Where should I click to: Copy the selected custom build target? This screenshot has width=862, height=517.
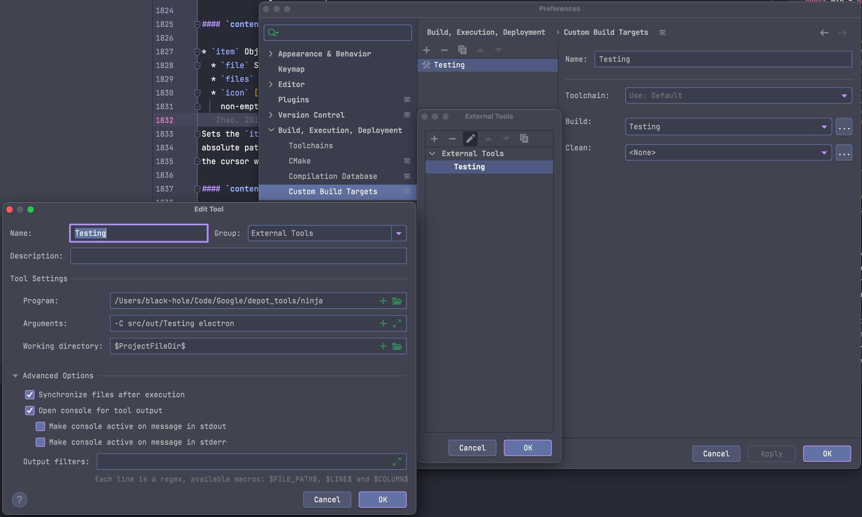tap(462, 50)
